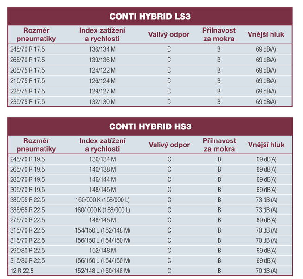Screen dimensions: 303x279
Task: Click load index value 146/144 M
Action: pyautogui.click(x=103, y=179)
